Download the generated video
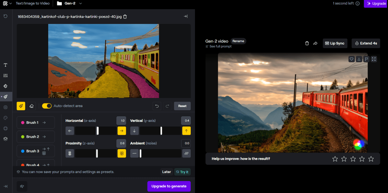The height and width of the screenshot is (193, 388). click(359, 59)
